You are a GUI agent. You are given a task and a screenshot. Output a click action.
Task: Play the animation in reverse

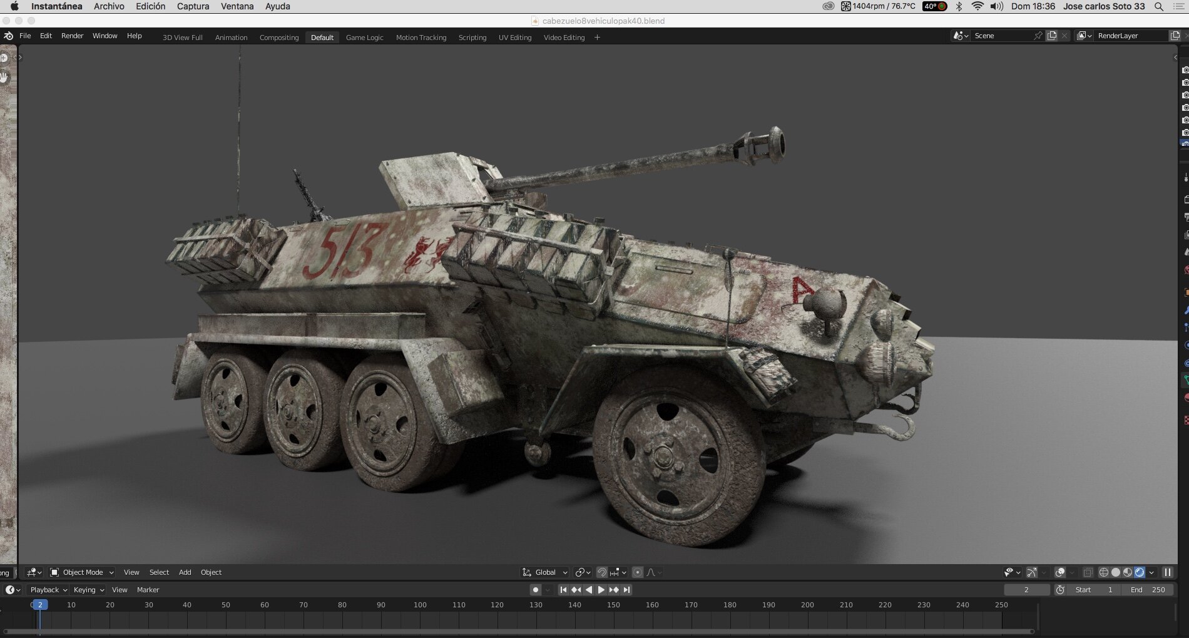point(588,590)
